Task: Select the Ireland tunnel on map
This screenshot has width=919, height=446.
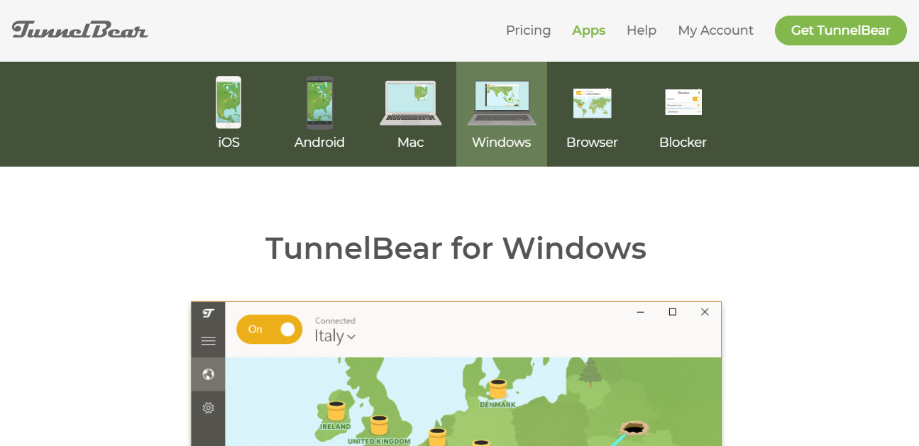Action: [336, 411]
